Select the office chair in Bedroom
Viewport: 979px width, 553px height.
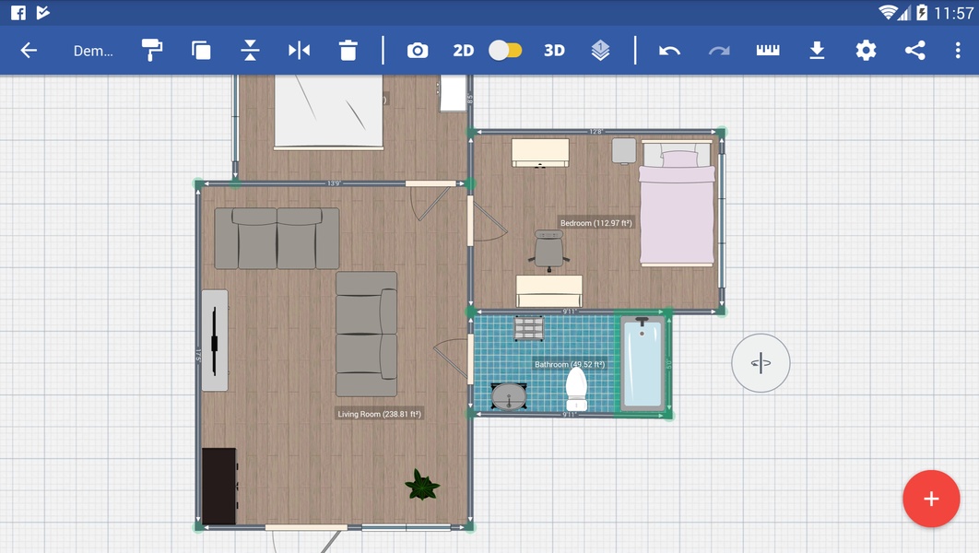tap(548, 250)
